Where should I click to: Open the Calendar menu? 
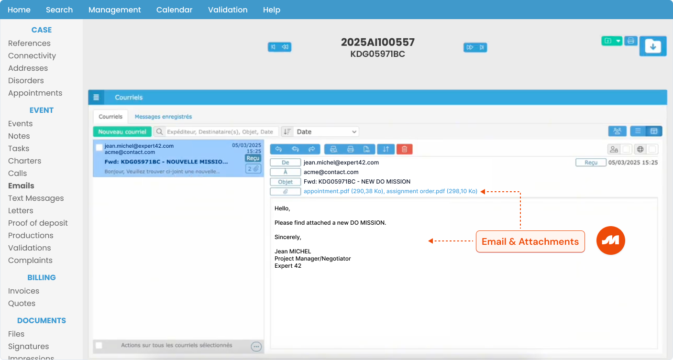coord(175,10)
